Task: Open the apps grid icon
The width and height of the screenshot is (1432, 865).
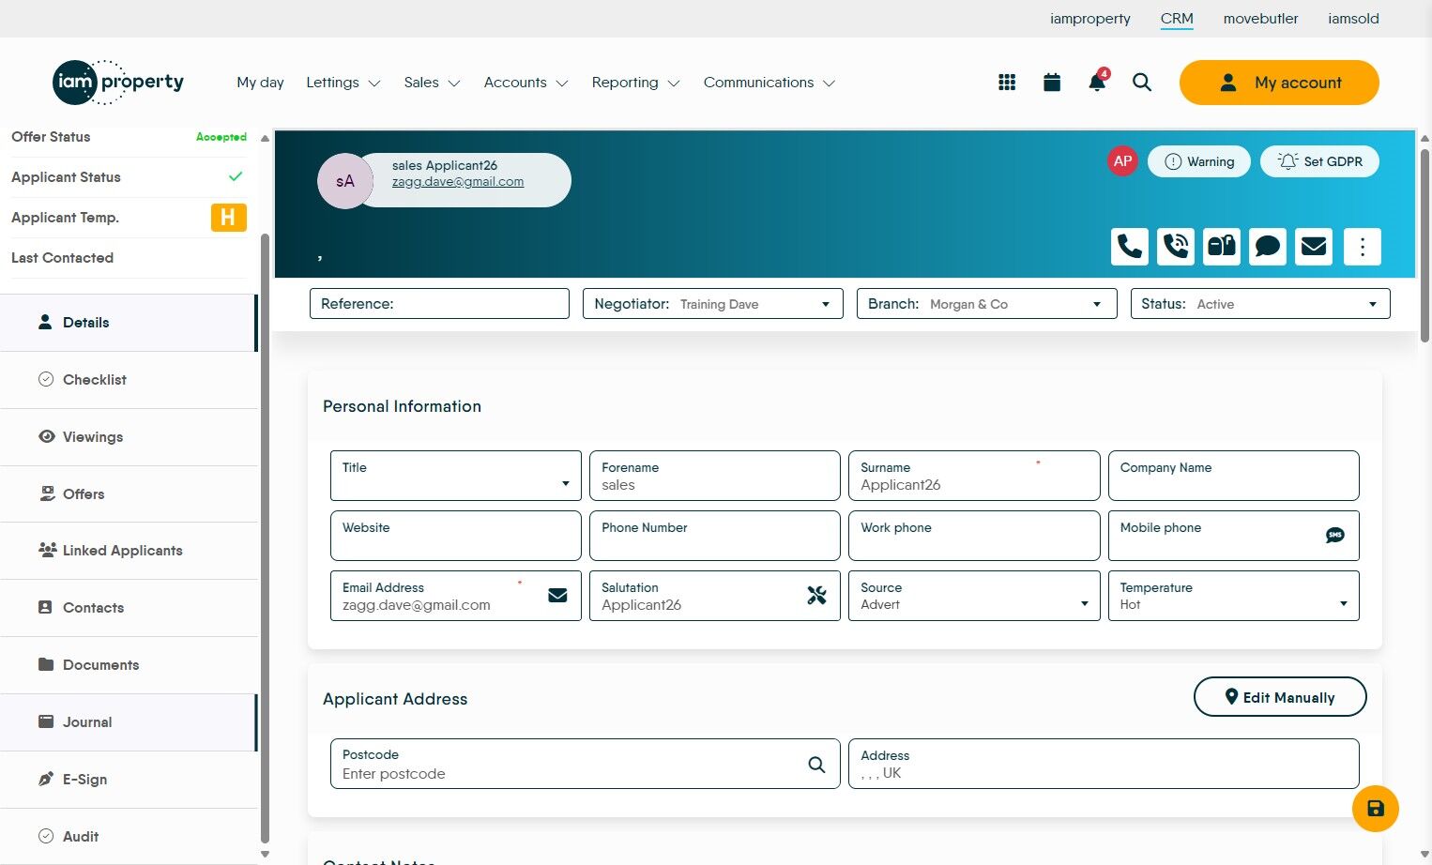Action: click(1006, 82)
